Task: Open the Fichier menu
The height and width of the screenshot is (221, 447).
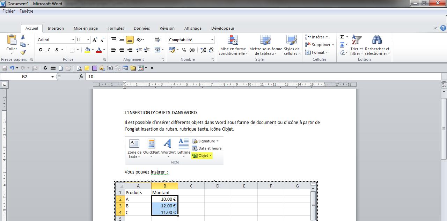Action: click(x=9, y=11)
